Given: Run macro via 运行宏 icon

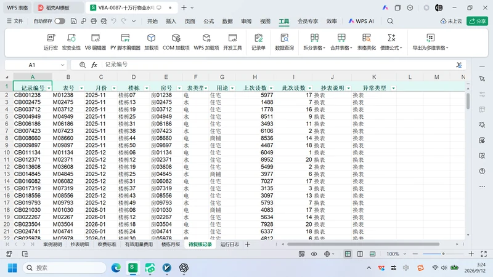Looking at the screenshot, I should tap(51, 42).
